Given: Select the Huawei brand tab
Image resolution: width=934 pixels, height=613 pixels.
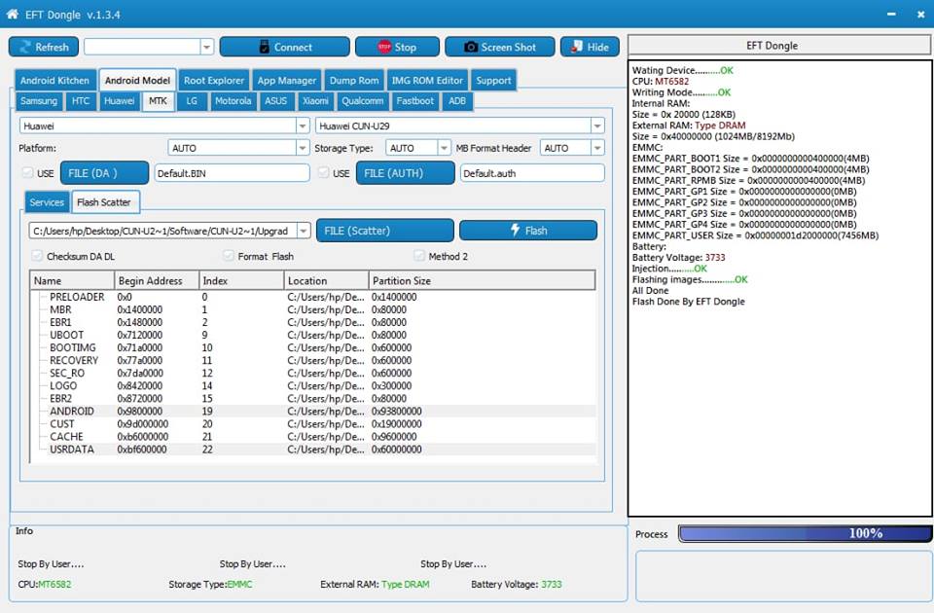Looking at the screenshot, I should (x=119, y=101).
